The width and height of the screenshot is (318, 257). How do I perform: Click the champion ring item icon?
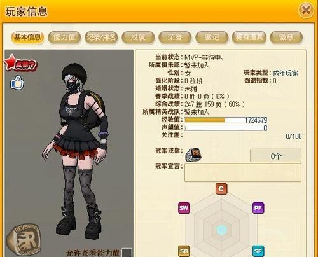point(193,155)
